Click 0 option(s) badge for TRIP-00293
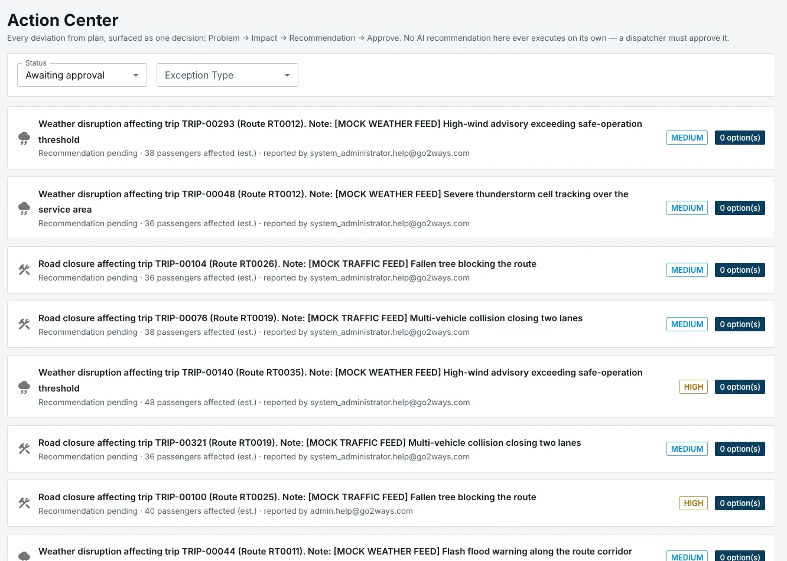The height and width of the screenshot is (561, 787). [740, 138]
